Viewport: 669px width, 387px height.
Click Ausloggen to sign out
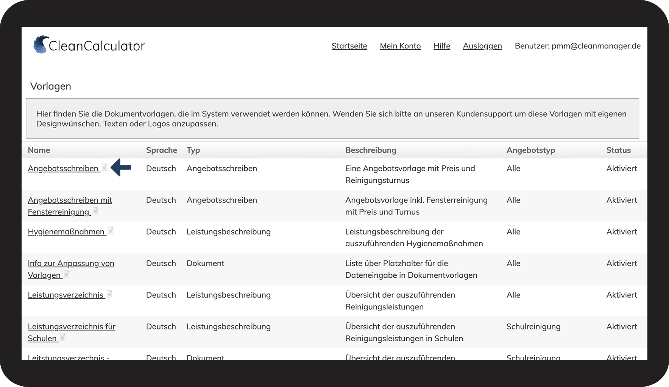(482, 45)
